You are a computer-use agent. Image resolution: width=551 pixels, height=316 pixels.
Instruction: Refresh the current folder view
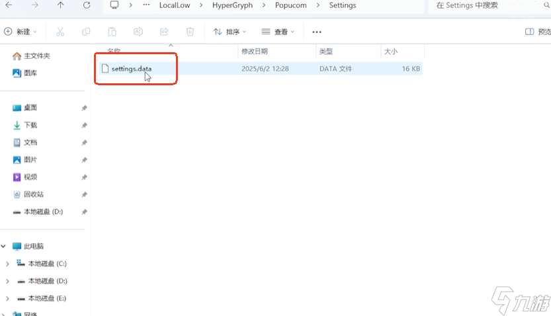(x=87, y=5)
